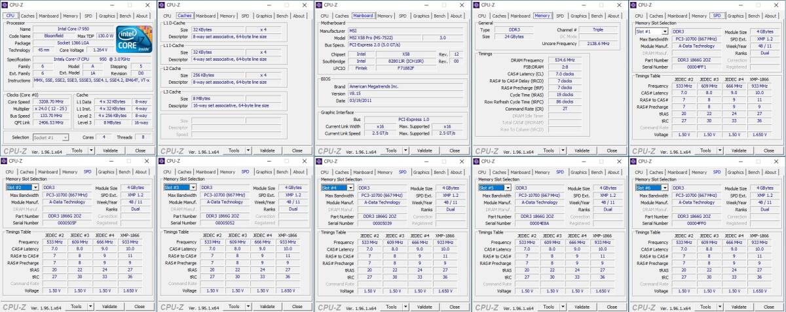
Task: Click Close in the Caches window
Action: 296,150
